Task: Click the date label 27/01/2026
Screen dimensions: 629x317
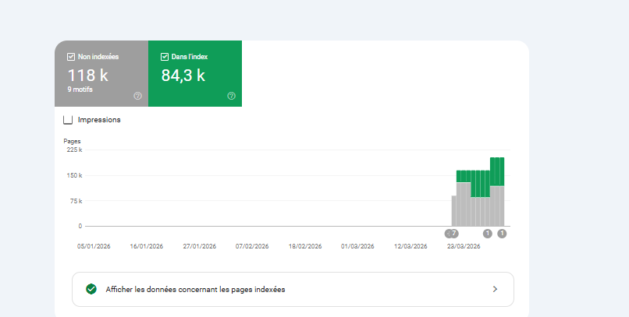Action: point(199,246)
